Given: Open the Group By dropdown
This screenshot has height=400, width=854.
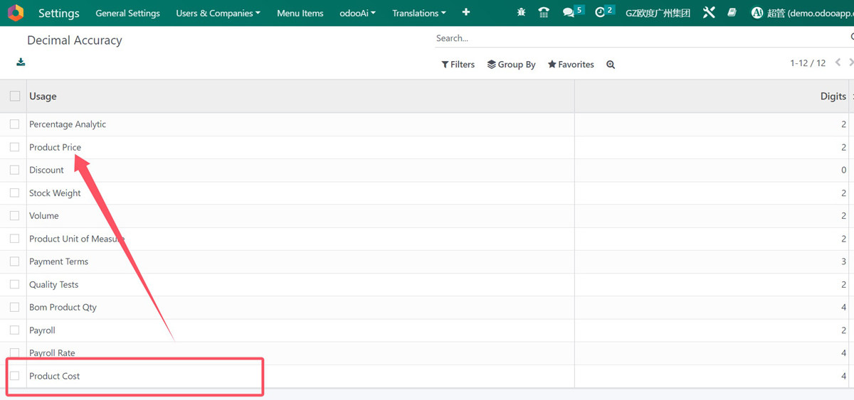Looking at the screenshot, I should coord(511,65).
